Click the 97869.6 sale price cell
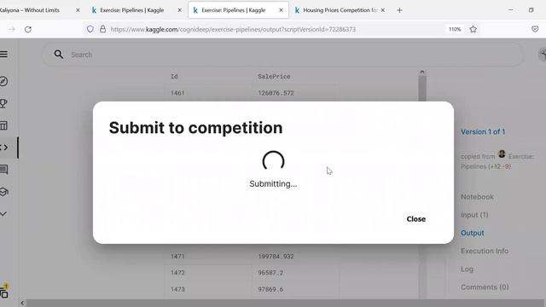 pyautogui.click(x=270, y=289)
